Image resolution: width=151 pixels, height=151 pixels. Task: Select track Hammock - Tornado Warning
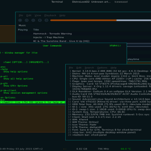click(x=52, y=34)
